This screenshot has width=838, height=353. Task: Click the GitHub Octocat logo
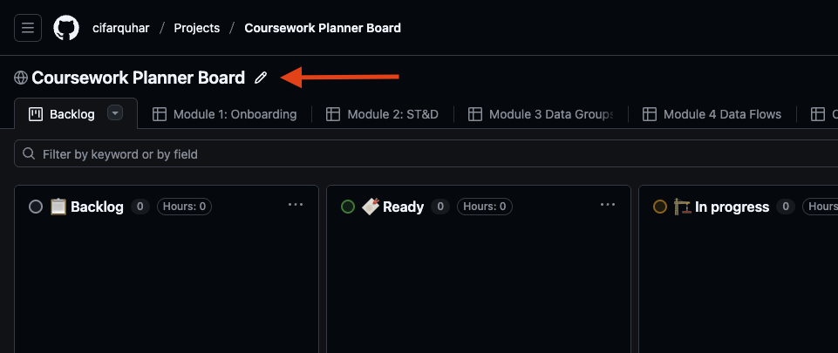(66, 28)
